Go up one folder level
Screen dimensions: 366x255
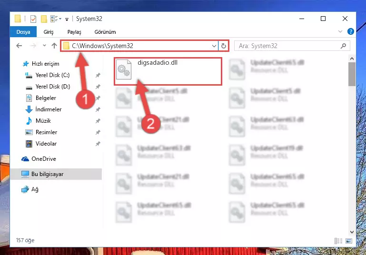[54, 46]
